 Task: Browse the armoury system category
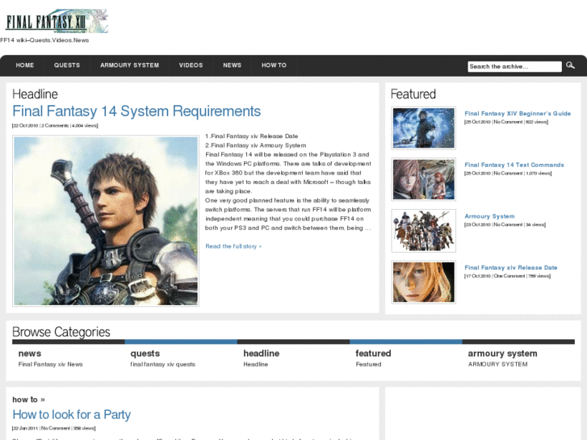tap(502, 354)
